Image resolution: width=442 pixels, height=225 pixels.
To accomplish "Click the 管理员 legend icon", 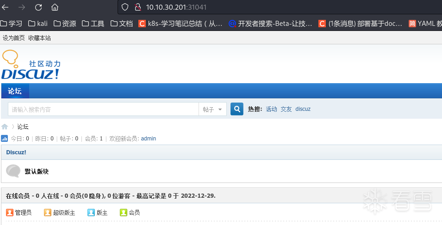I will coord(10,213).
